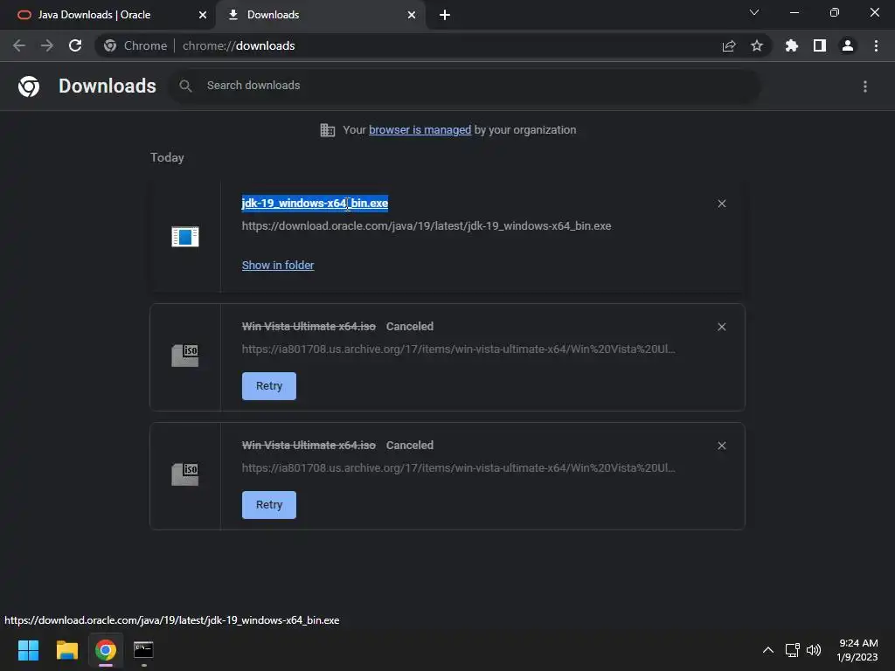Open the Chrome profile avatar
The height and width of the screenshot is (671, 895).
[x=848, y=45]
